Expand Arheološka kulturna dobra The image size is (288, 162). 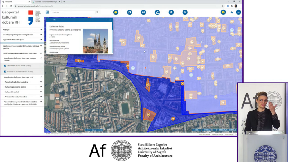click(22, 97)
